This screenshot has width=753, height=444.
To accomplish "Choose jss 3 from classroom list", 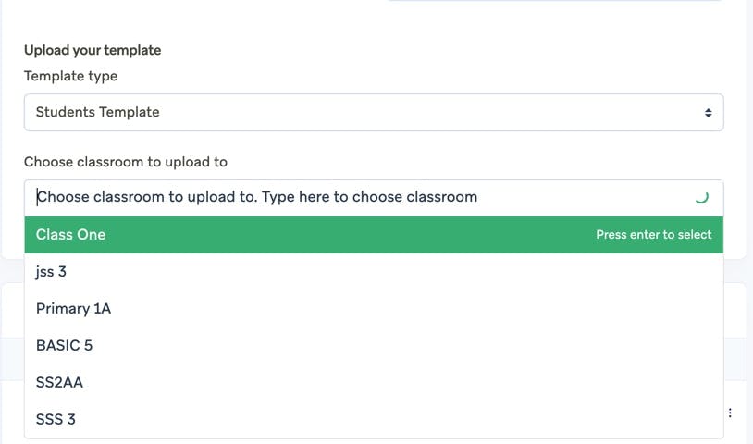I will click(x=51, y=272).
